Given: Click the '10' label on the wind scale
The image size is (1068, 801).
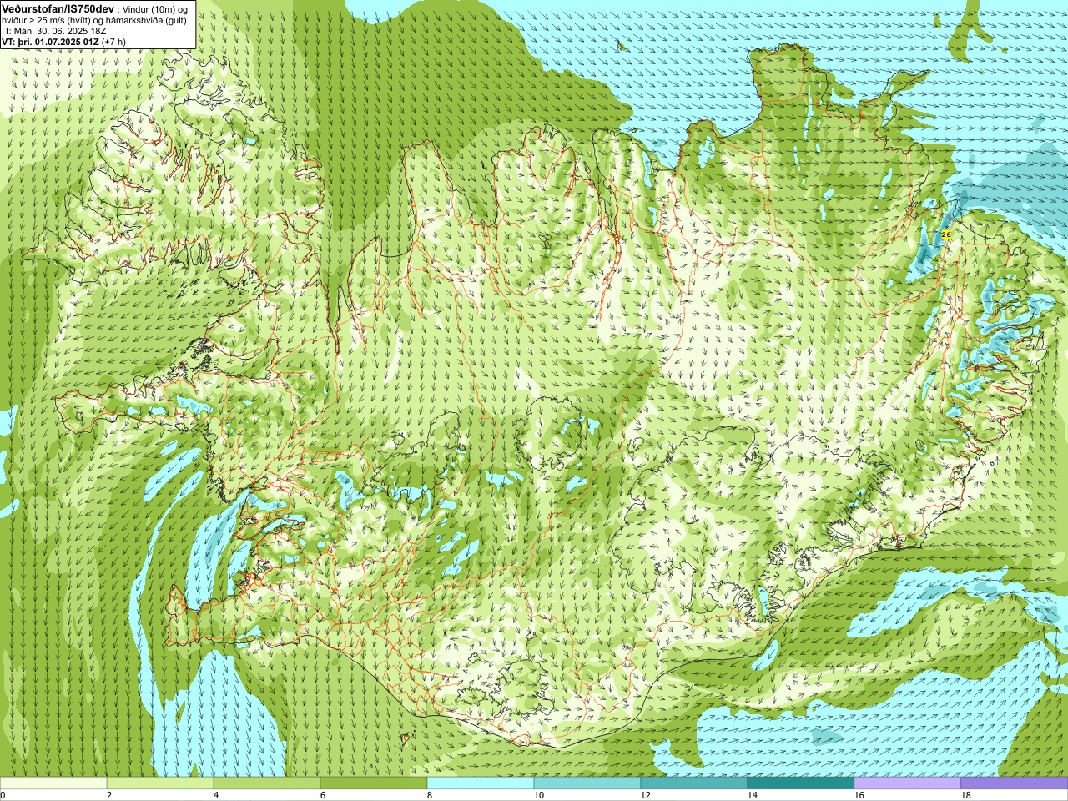Looking at the screenshot, I should (538, 795).
